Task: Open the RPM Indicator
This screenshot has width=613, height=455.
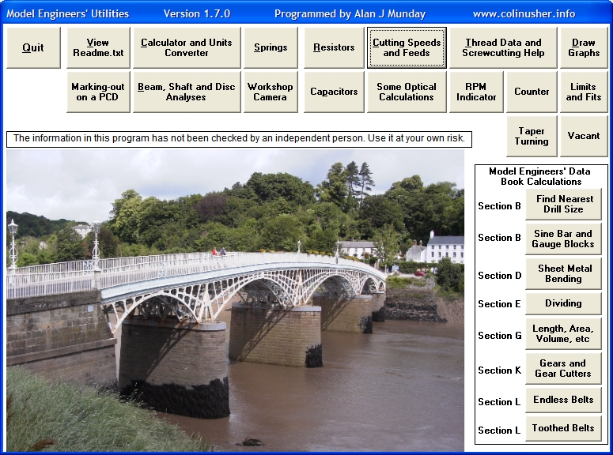Action: pos(476,92)
